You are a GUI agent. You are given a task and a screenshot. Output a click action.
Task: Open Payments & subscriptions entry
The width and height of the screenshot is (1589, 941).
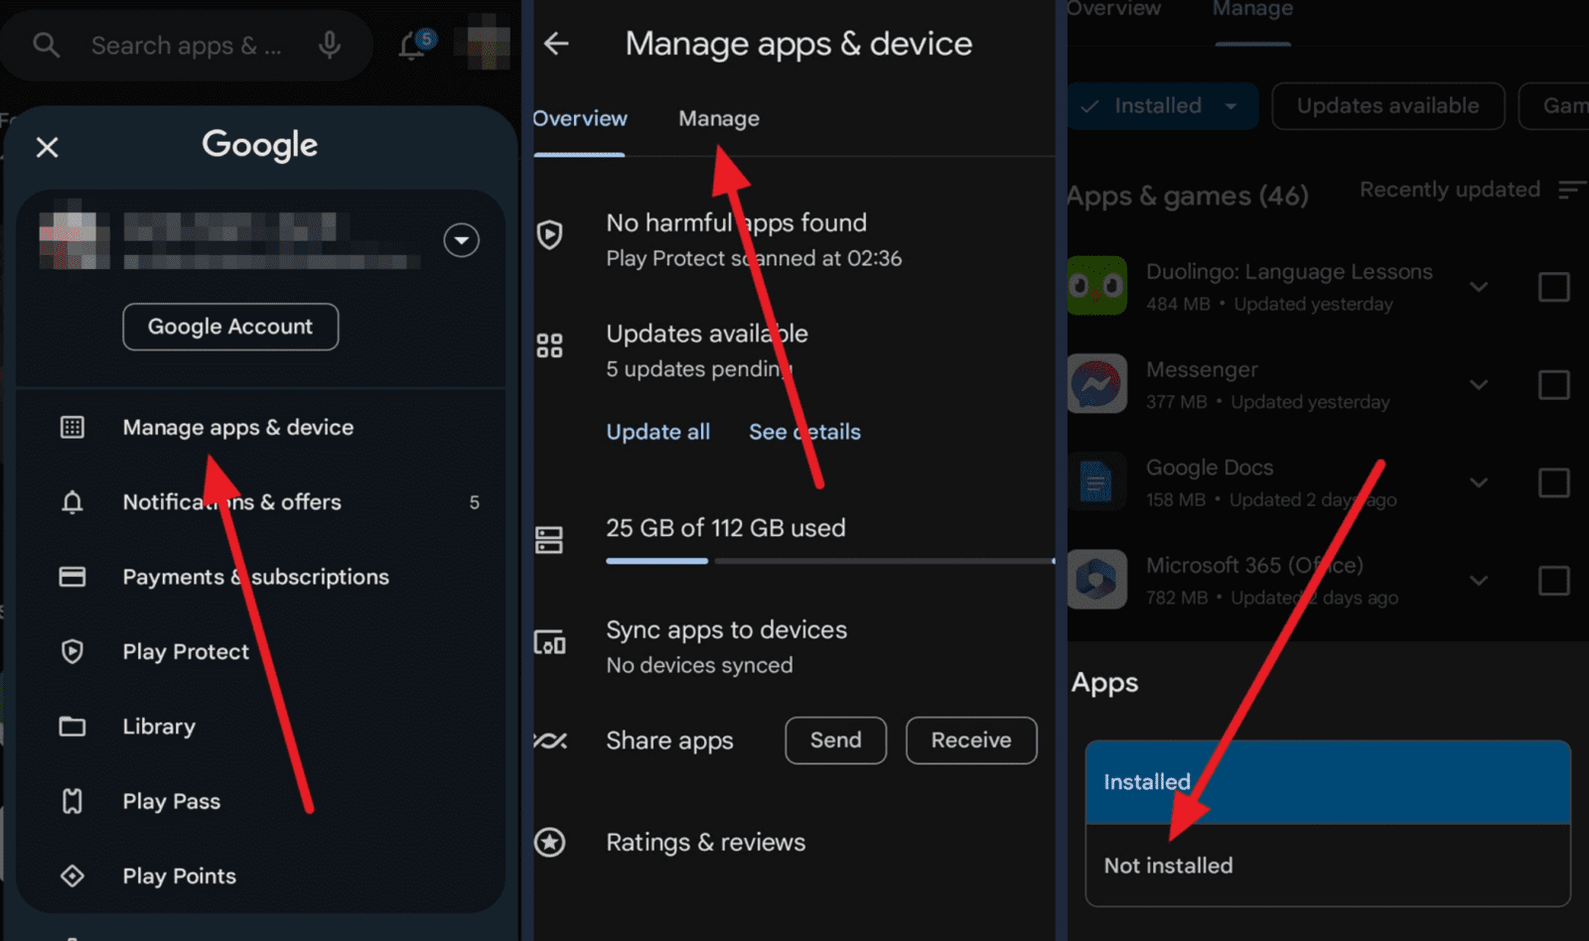click(256, 577)
